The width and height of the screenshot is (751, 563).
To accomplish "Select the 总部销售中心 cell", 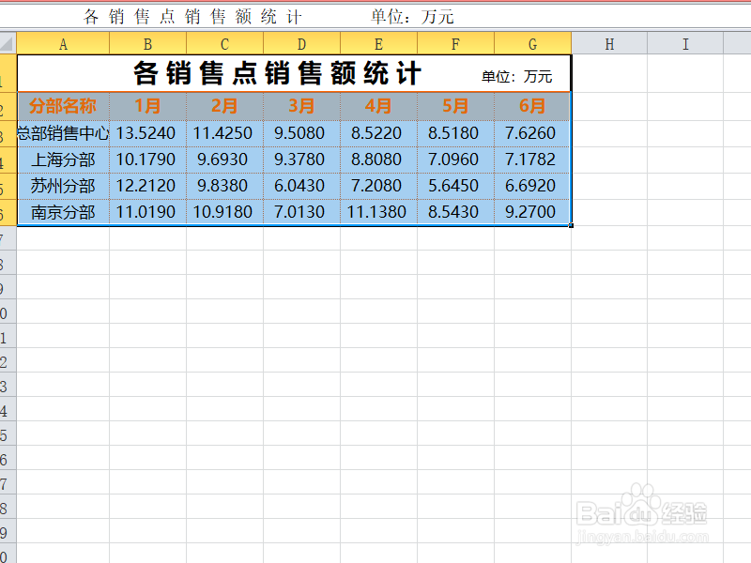I will click(63, 133).
